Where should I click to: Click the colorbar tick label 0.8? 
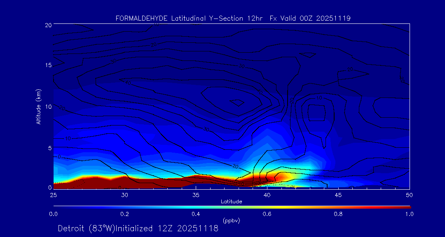click(x=338, y=214)
